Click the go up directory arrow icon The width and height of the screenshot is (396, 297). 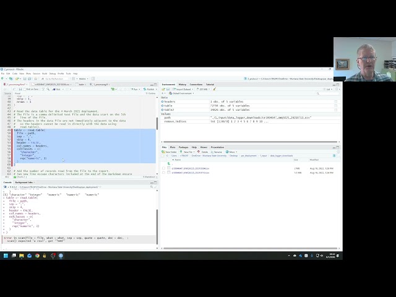[x=169, y=163]
